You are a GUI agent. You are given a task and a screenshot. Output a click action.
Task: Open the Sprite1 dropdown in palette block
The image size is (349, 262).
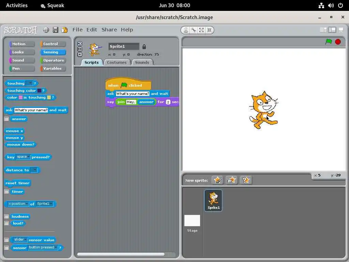45,204
